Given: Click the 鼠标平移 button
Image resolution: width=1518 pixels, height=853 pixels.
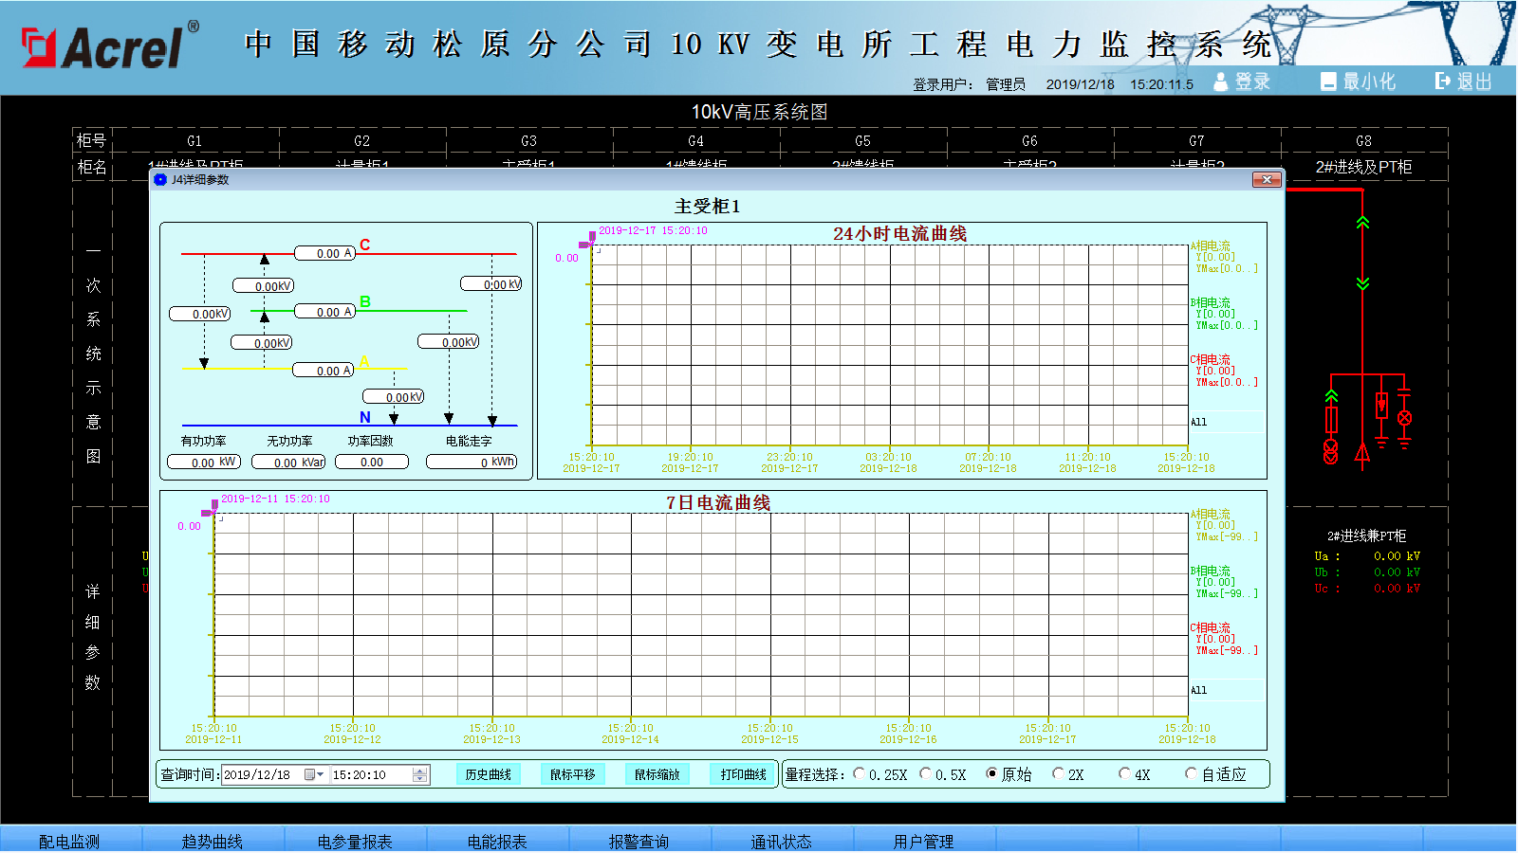Looking at the screenshot, I should [573, 774].
